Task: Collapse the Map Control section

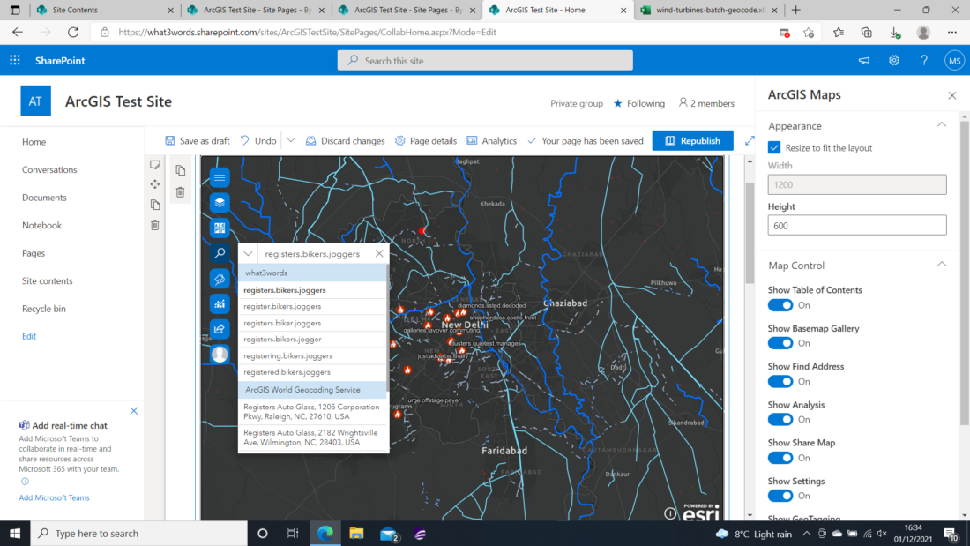Action: coord(942,265)
